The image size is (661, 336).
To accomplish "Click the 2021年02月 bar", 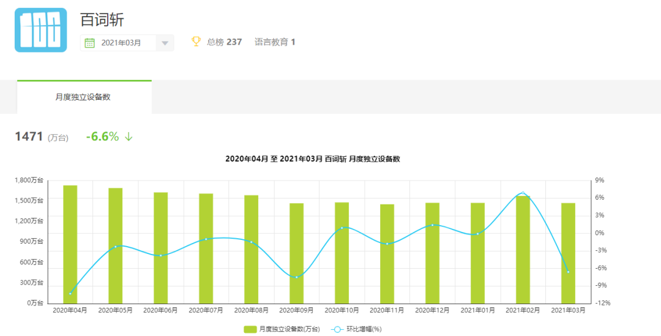I will (523, 250).
